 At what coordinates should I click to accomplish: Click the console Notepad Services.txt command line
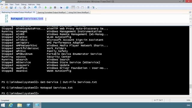point(37,88)
